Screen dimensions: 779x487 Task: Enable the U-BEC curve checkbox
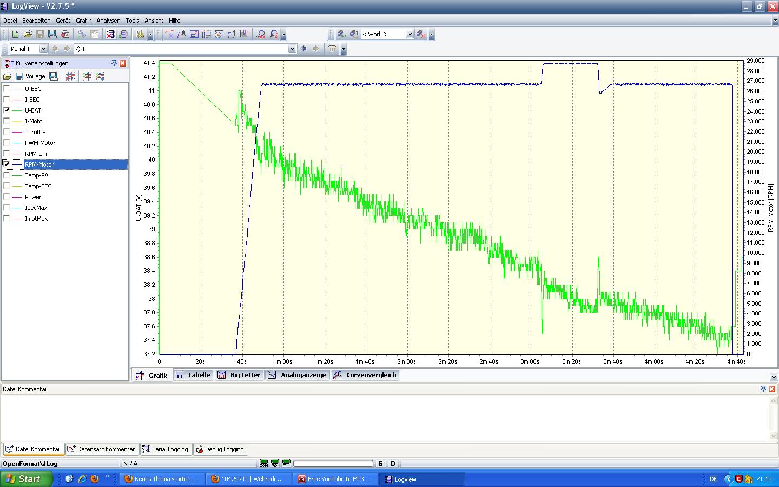pos(6,88)
